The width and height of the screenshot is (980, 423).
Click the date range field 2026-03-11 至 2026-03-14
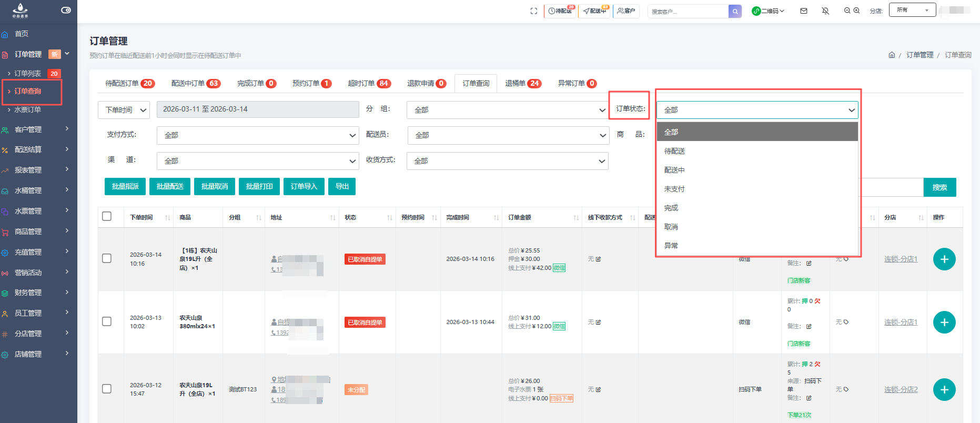pos(258,109)
